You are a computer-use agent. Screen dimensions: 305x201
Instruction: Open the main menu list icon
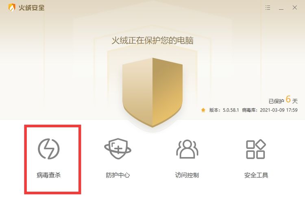tap(268, 8)
